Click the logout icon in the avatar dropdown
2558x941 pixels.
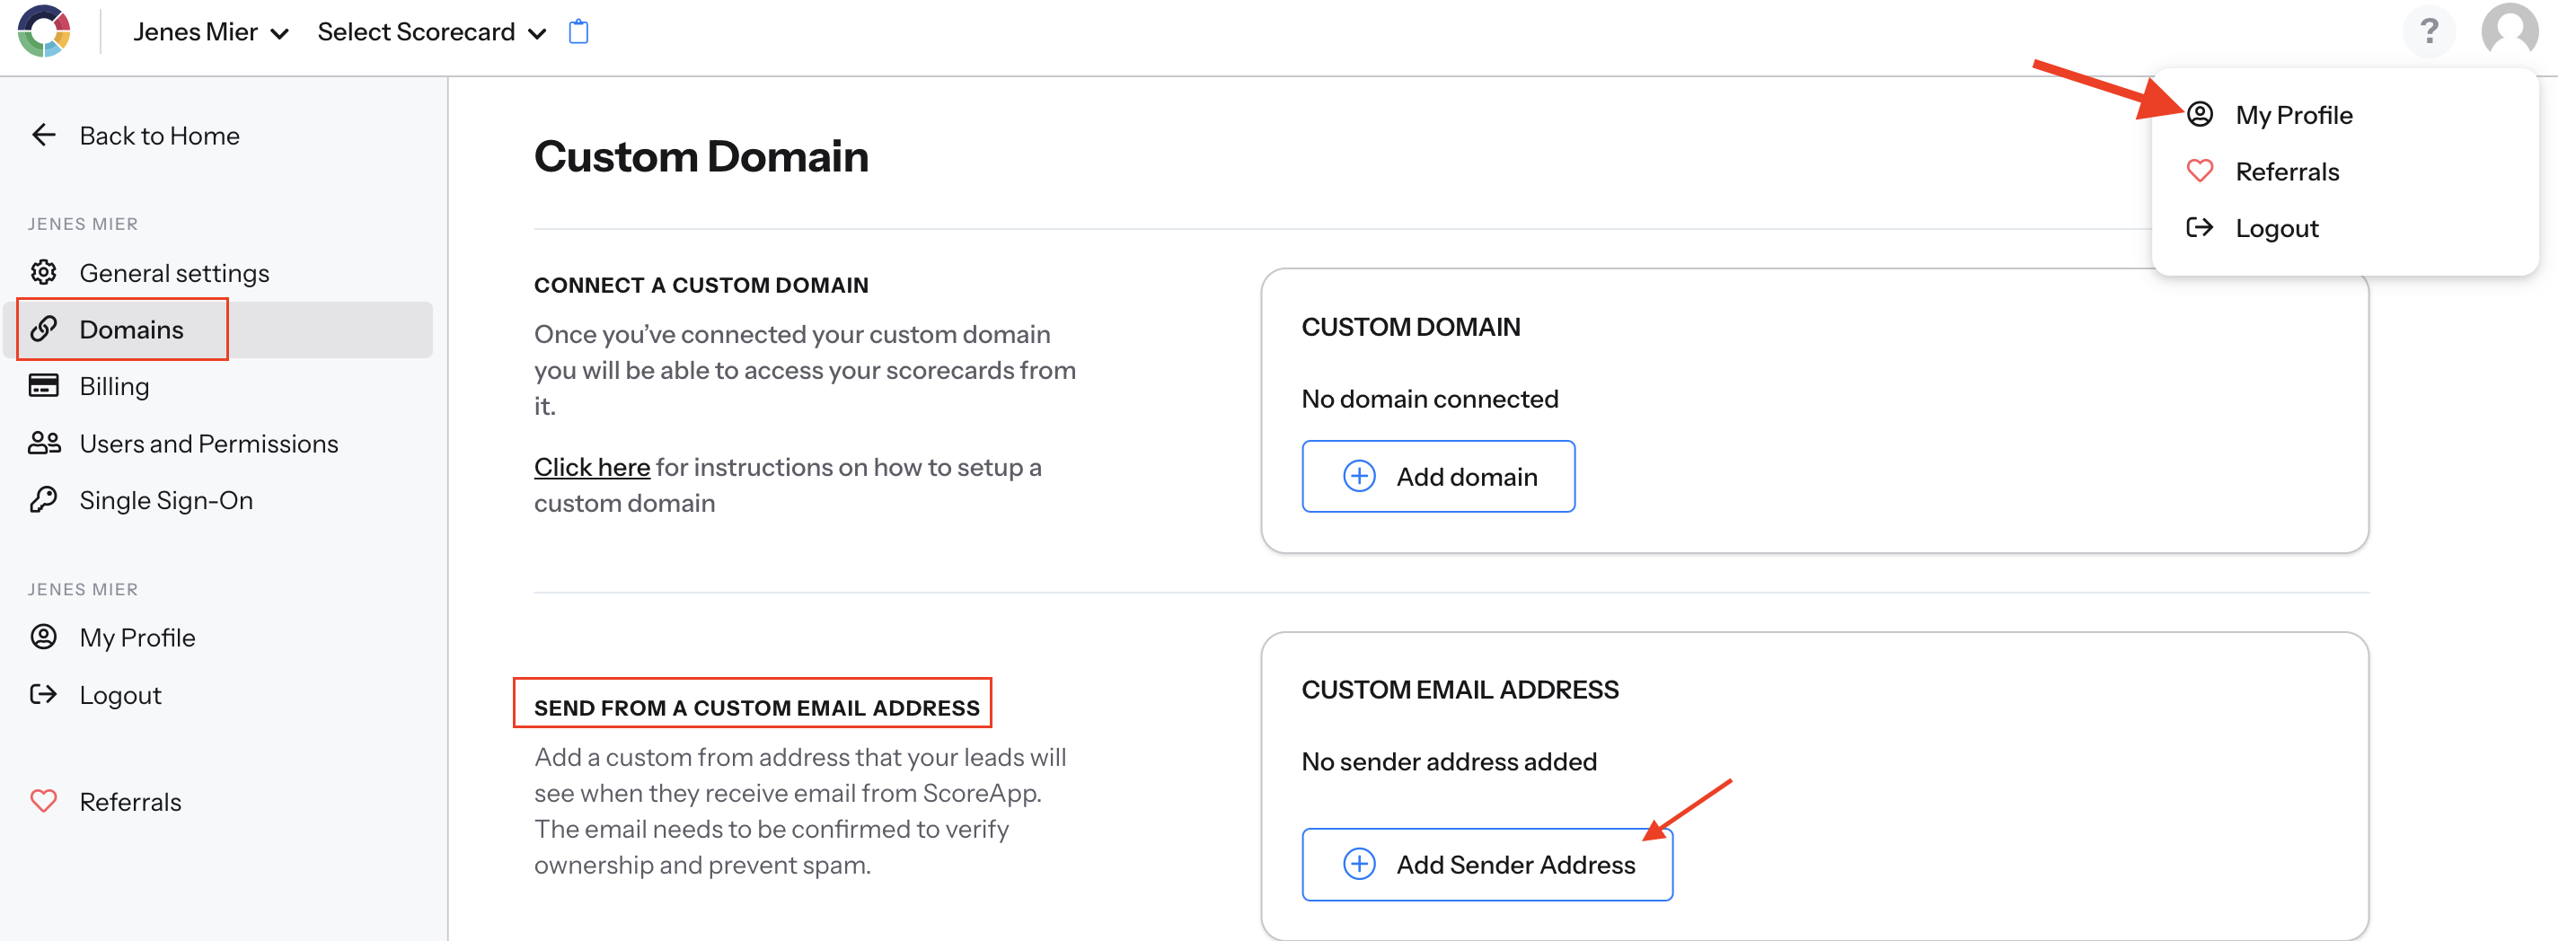pos(2200,227)
